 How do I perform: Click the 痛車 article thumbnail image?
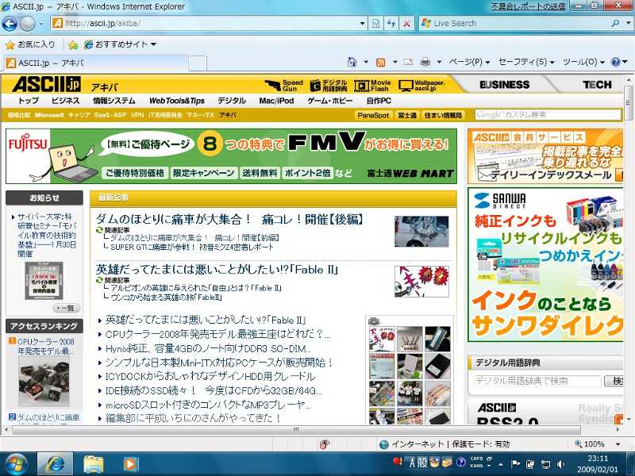click(421, 232)
